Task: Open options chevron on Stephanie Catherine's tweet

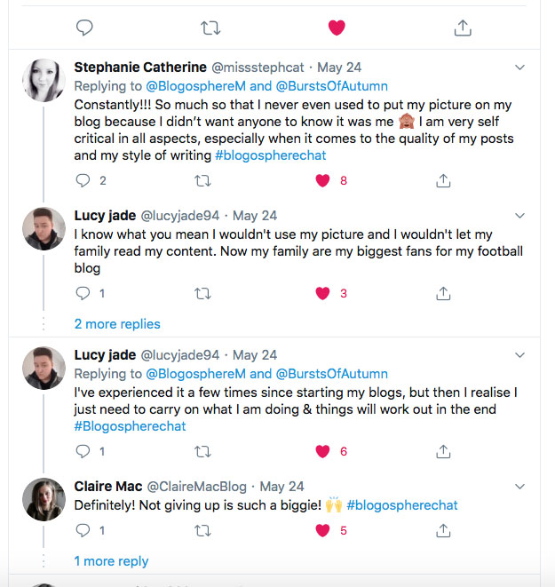Action: [x=520, y=67]
